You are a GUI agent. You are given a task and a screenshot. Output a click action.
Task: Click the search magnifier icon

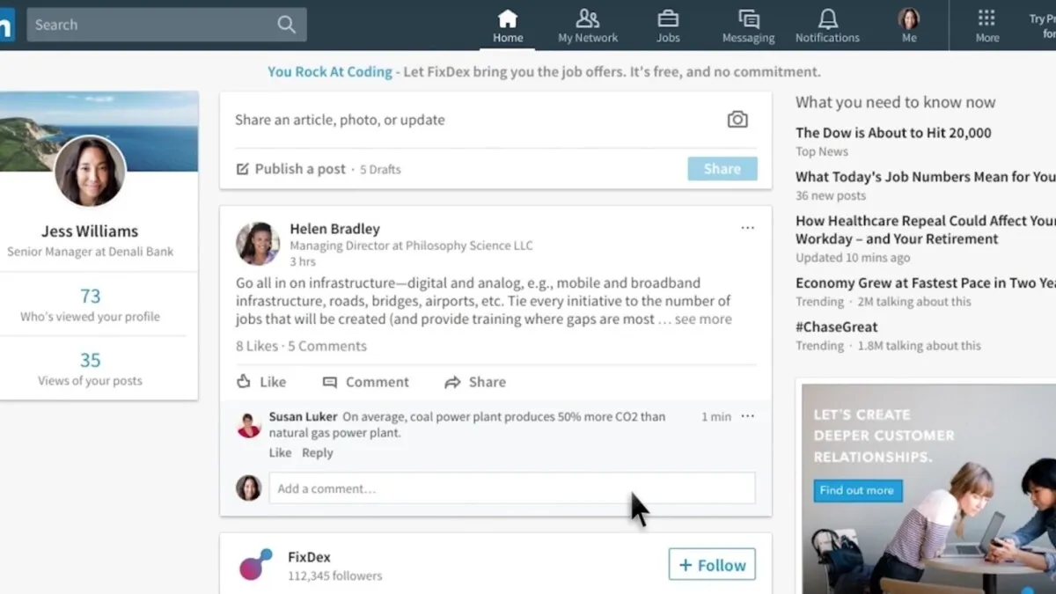tap(286, 24)
